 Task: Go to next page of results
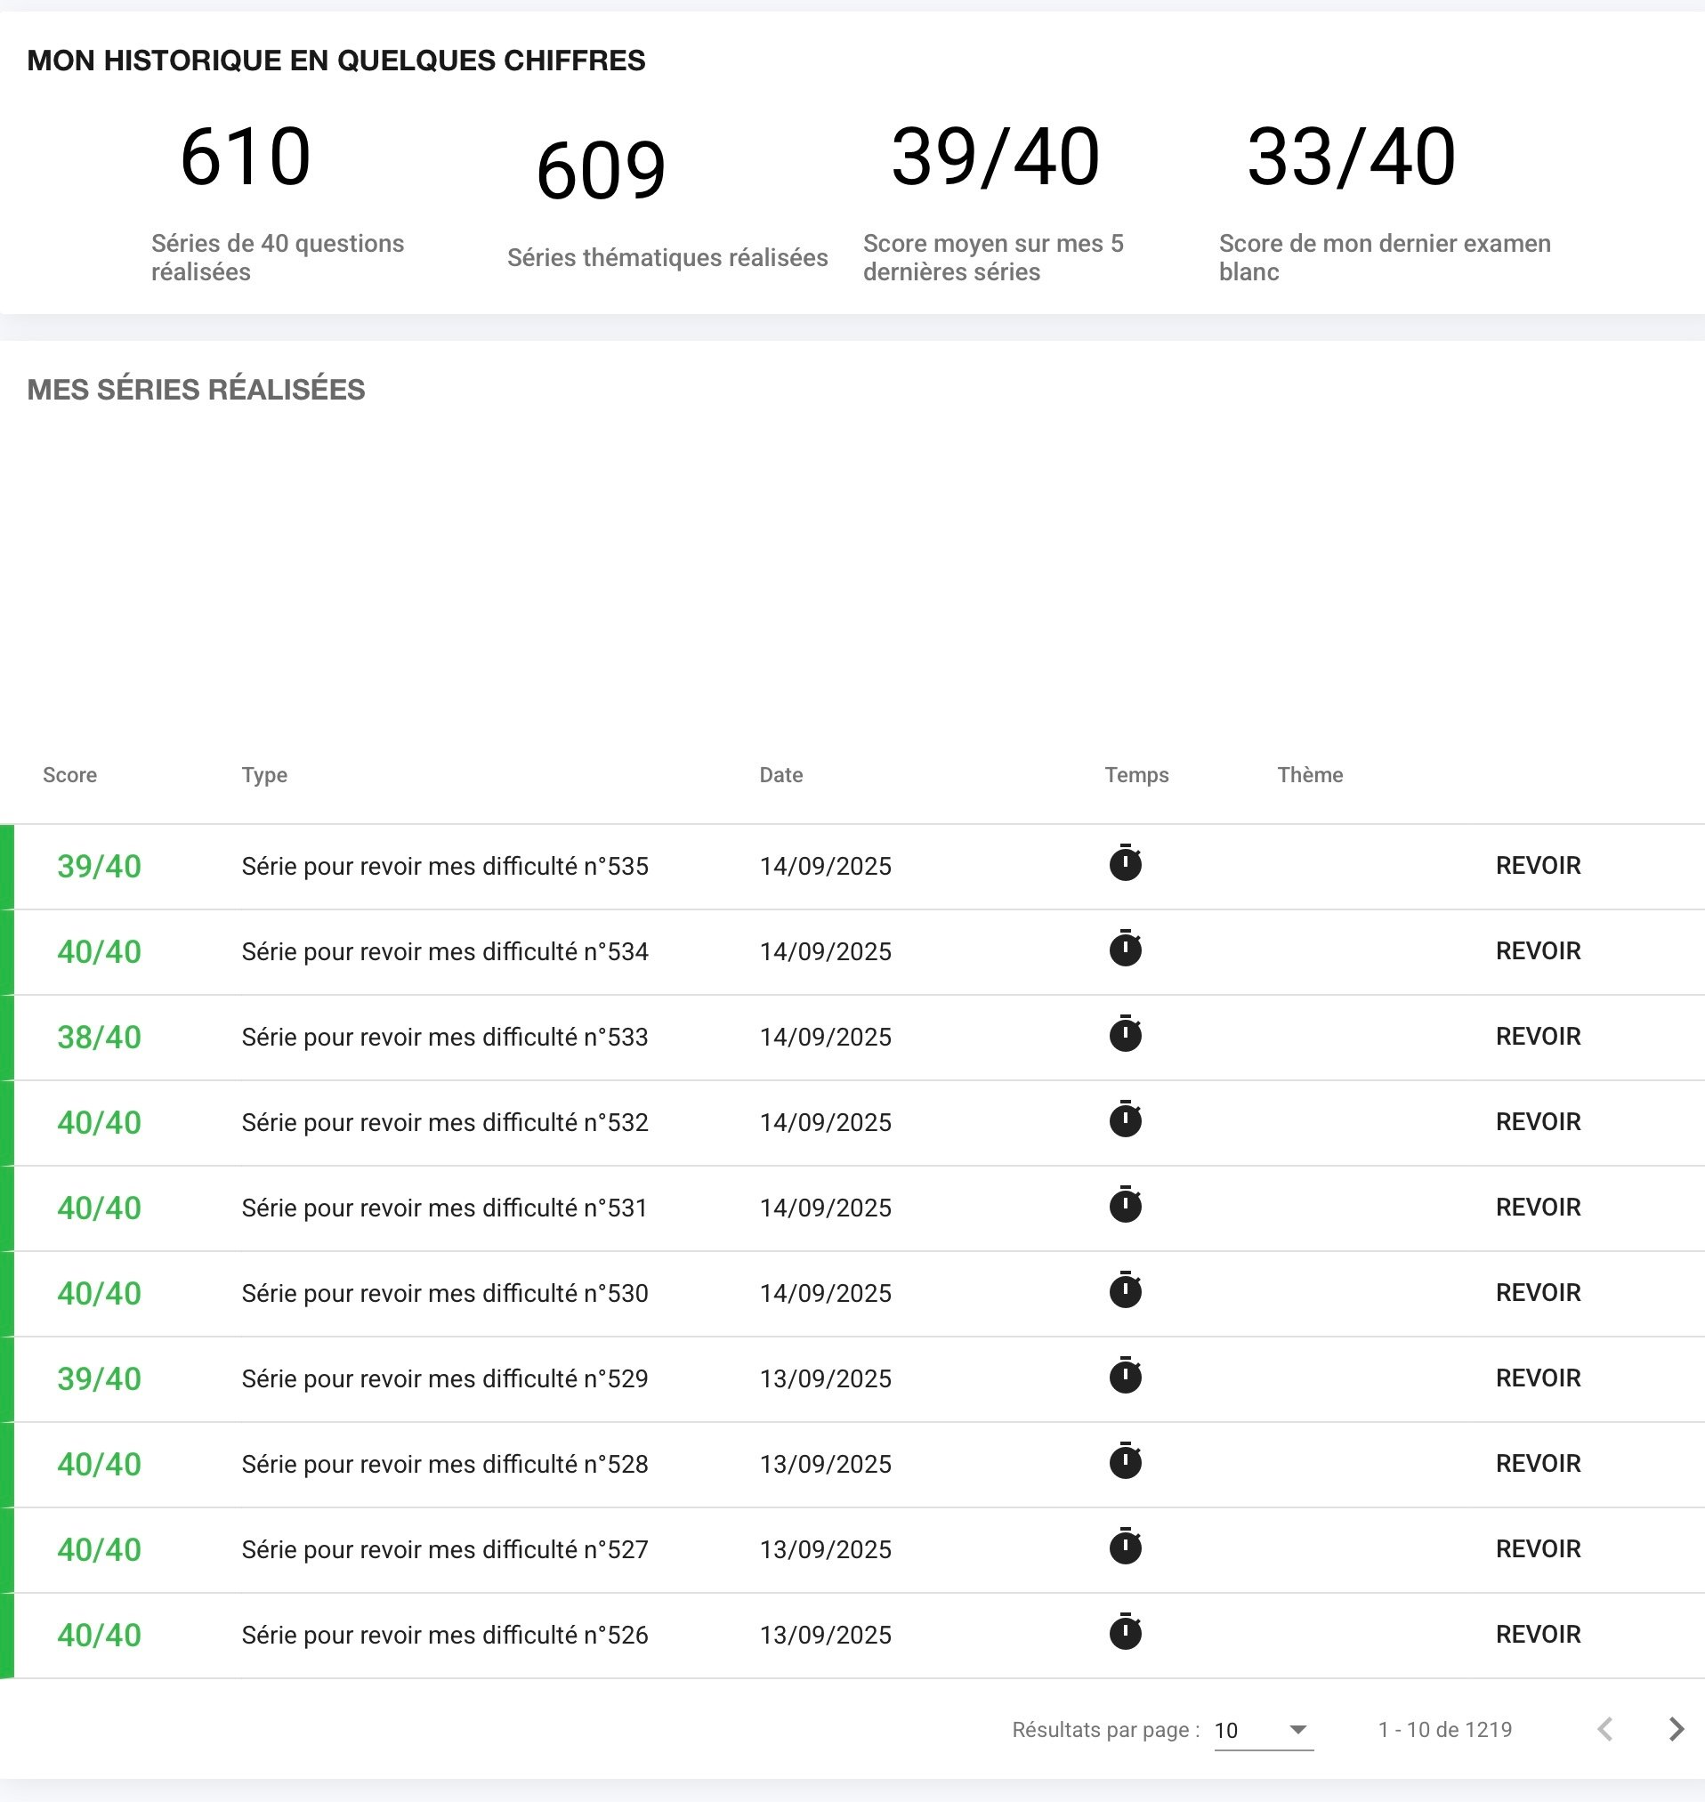[x=1676, y=1729]
